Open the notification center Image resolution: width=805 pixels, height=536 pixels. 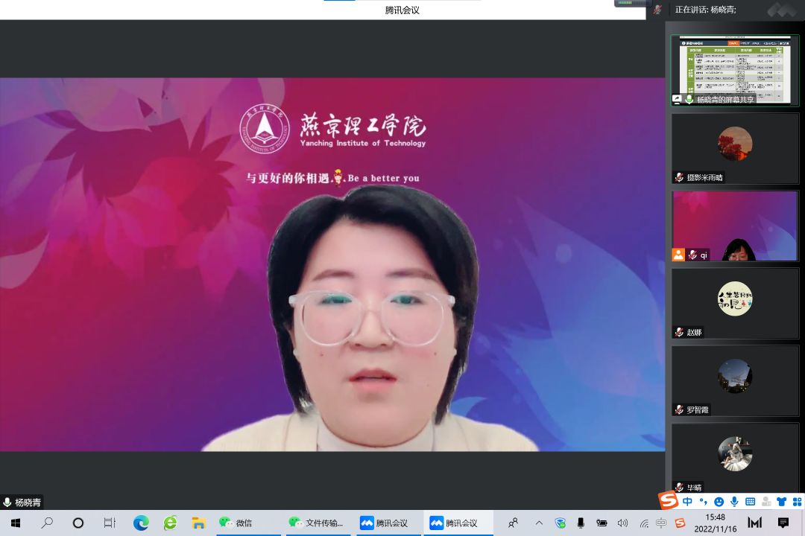tap(783, 523)
